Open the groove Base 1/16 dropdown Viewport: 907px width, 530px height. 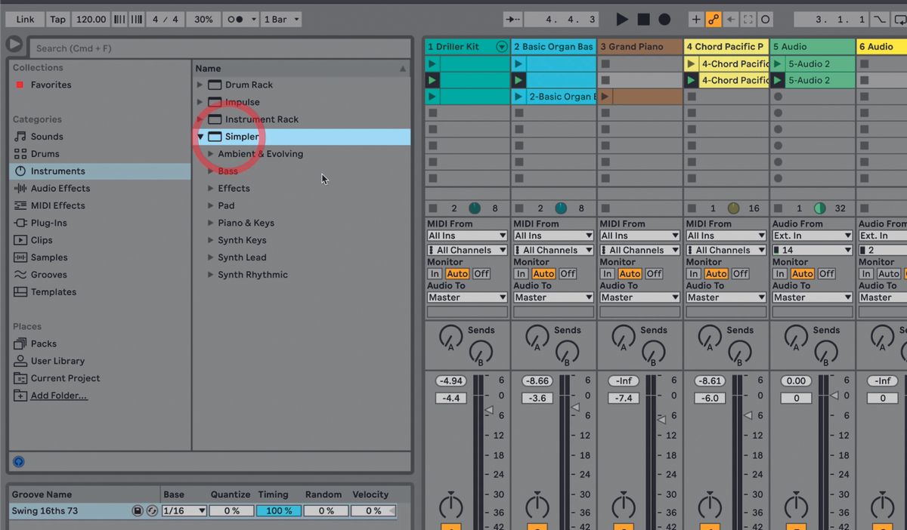tap(184, 511)
